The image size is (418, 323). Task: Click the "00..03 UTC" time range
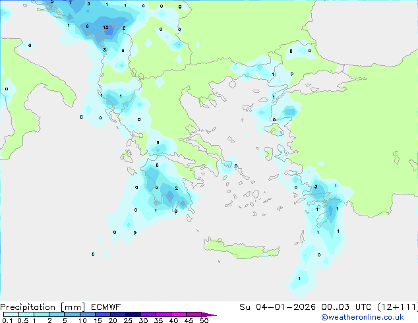pyautogui.click(x=347, y=307)
